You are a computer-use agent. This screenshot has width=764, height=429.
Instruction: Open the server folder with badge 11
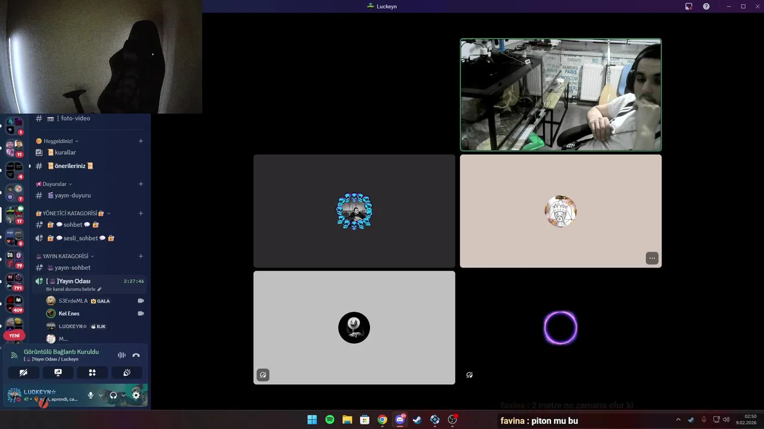[x=14, y=148]
